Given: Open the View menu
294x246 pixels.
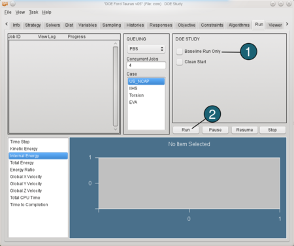Looking at the screenshot, I should [x=20, y=12].
